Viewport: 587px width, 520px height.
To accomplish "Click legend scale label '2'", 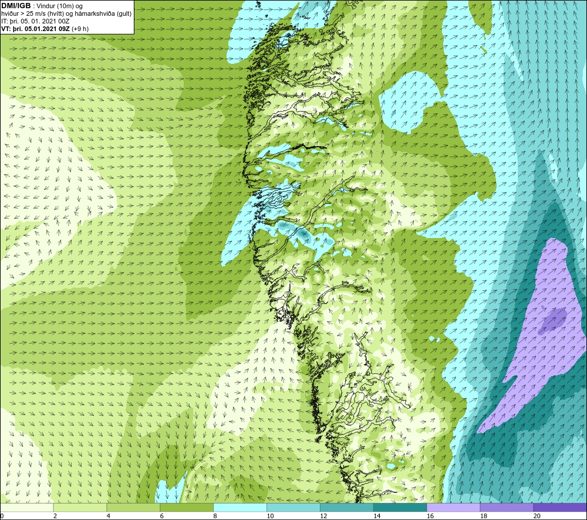I will click(x=55, y=516).
